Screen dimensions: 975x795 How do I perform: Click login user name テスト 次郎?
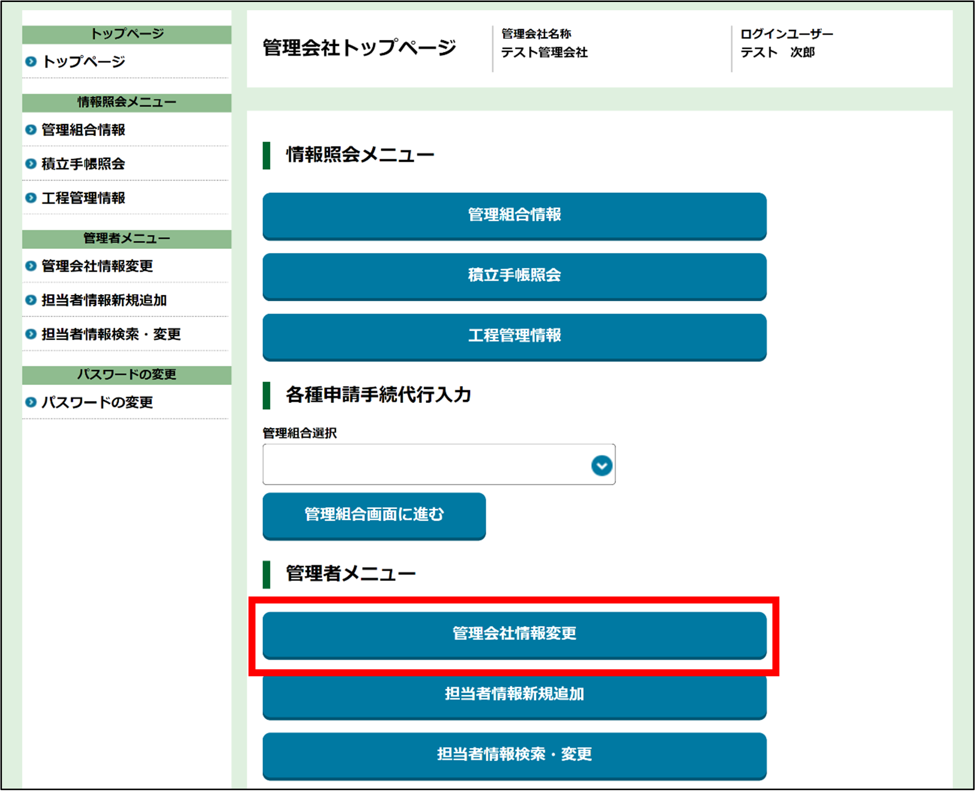click(x=777, y=52)
